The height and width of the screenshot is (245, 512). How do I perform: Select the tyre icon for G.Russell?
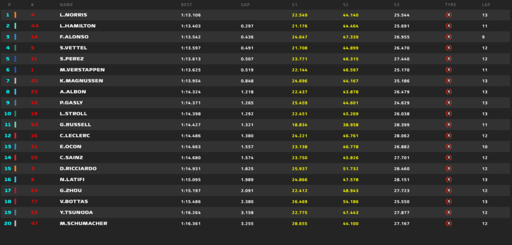coord(448,124)
